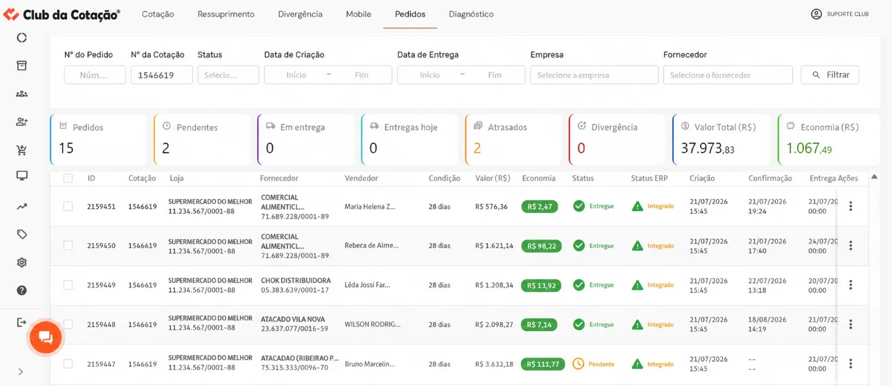Click the Pendentes summary card
The width and height of the screenshot is (892, 386).
click(x=202, y=140)
